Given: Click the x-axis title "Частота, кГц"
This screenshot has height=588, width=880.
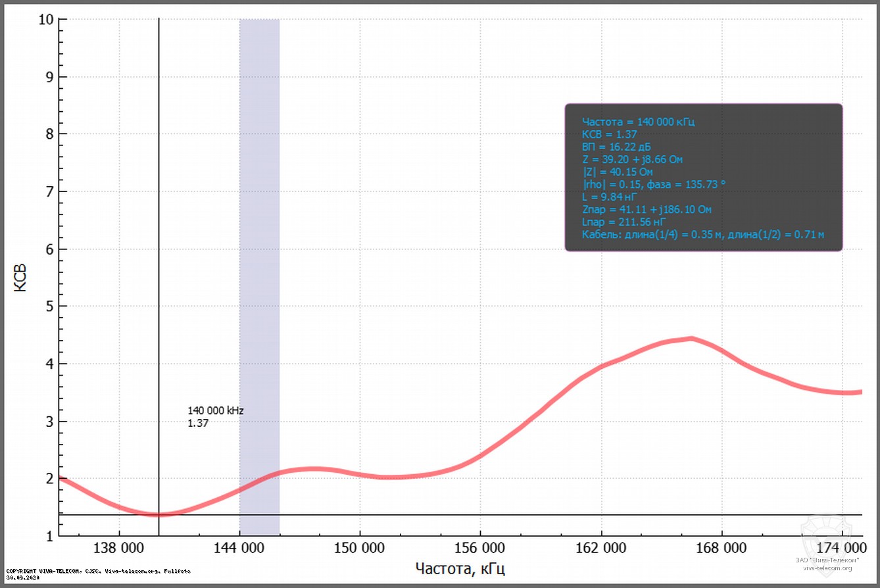Looking at the screenshot, I should (x=460, y=568).
